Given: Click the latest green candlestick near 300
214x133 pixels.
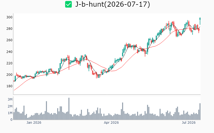Looking at the screenshot, I should (x=200, y=21).
